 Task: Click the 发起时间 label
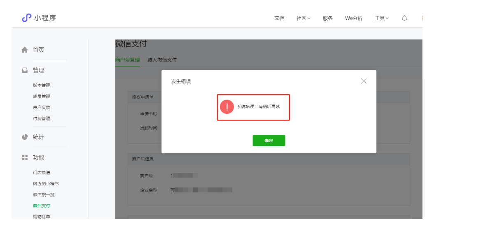click(x=149, y=128)
